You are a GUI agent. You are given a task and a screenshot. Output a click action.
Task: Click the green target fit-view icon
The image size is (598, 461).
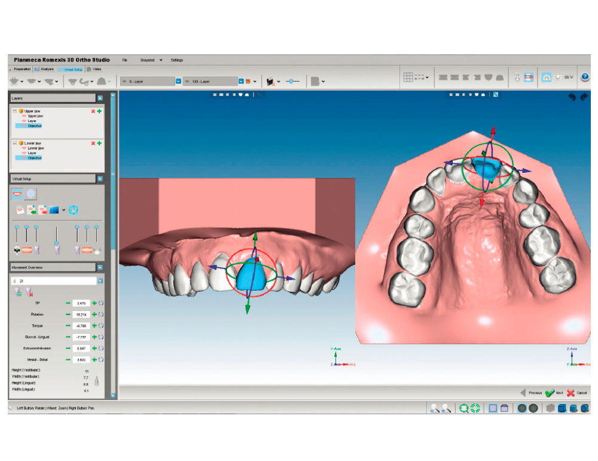[x=464, y=408]
